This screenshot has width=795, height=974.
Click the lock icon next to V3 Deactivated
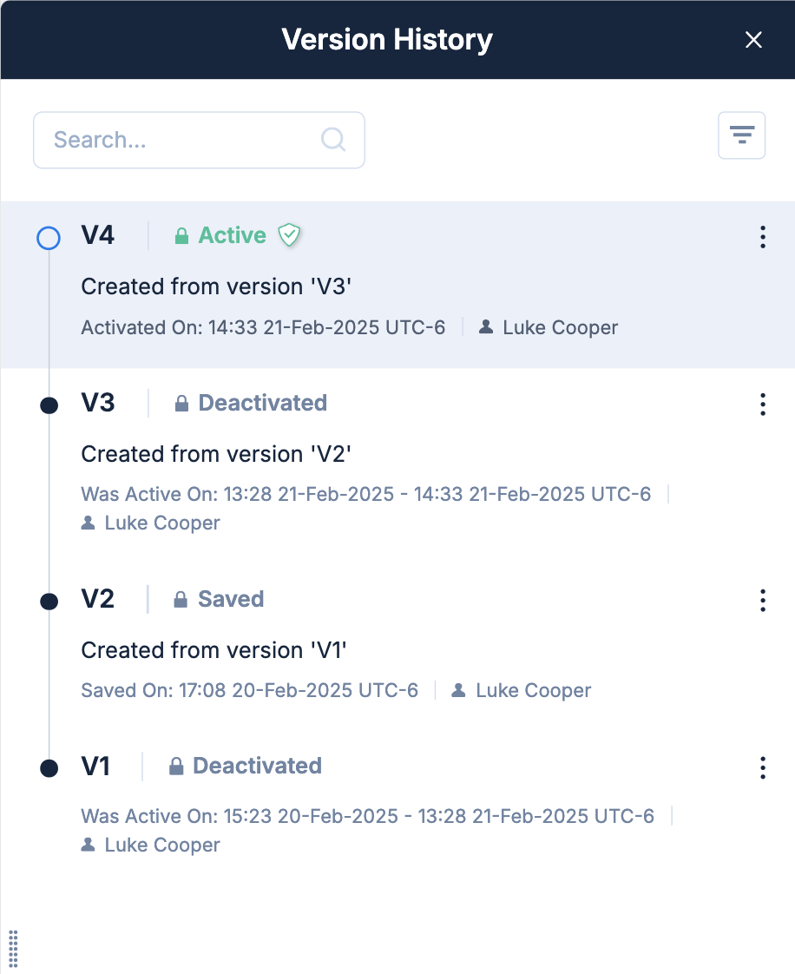click(181, 404)
